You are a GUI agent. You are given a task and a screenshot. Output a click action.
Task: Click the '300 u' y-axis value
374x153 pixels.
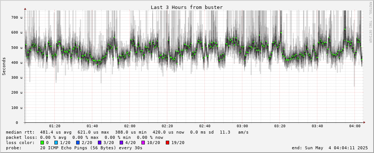click(17, 77)
